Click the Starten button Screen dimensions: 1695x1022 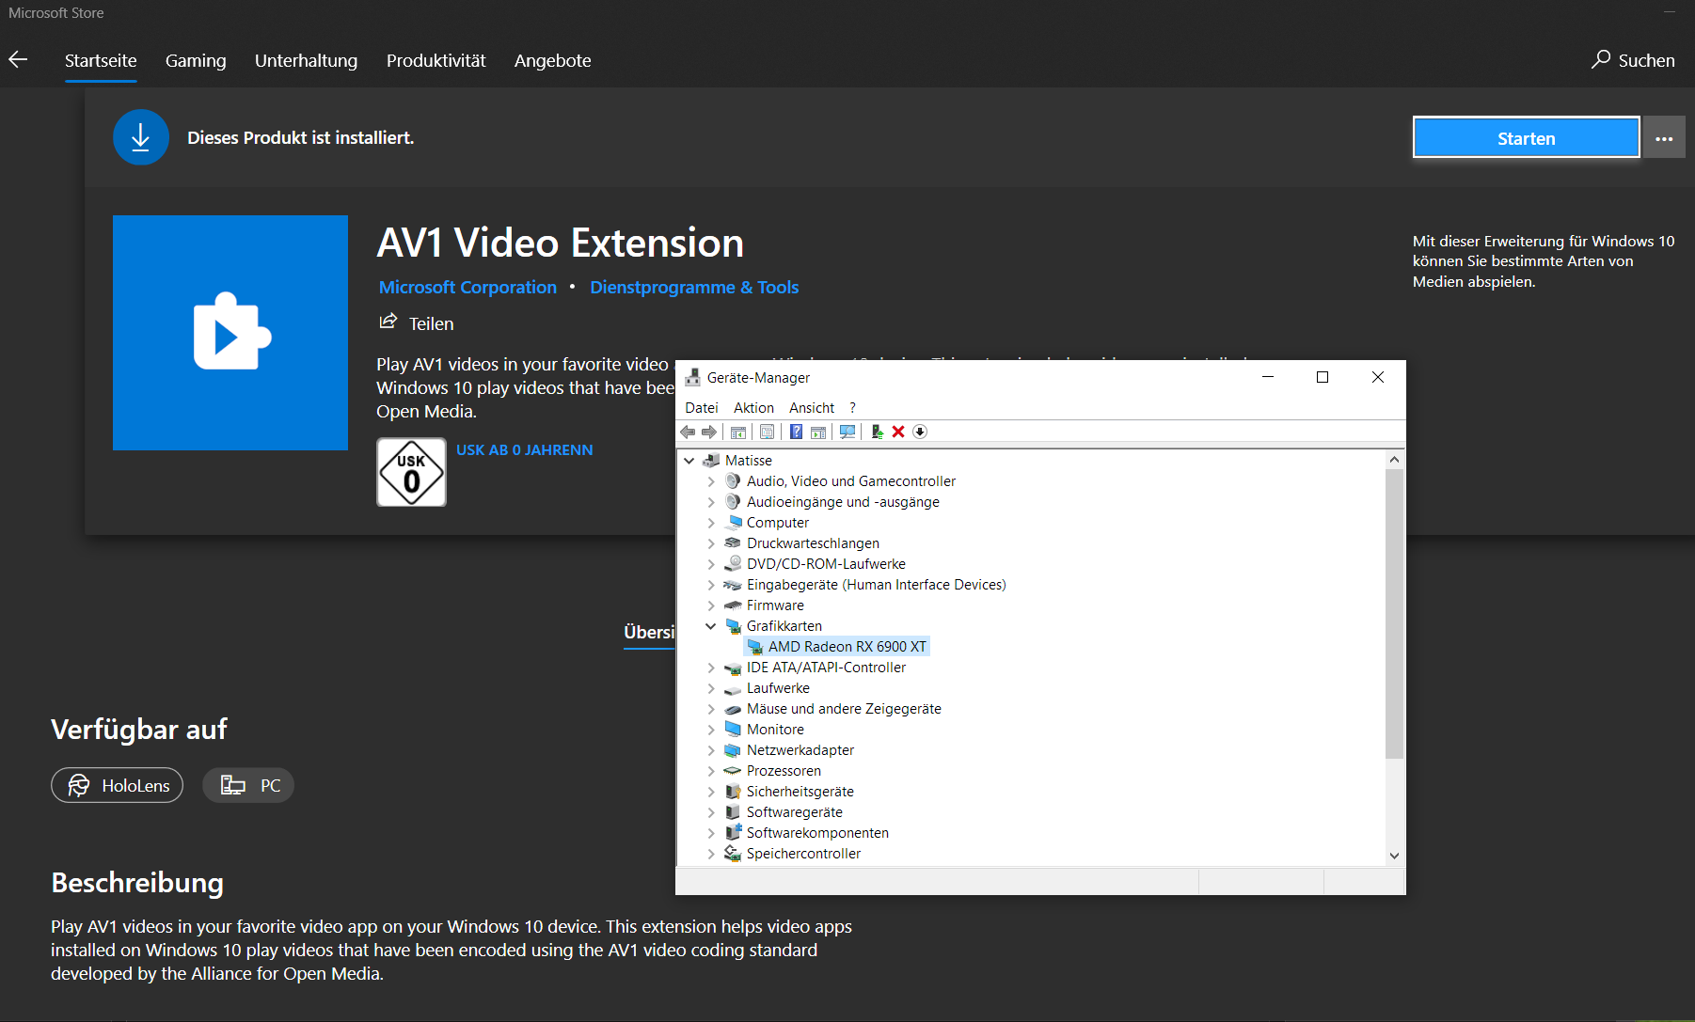pos(1526,138)
